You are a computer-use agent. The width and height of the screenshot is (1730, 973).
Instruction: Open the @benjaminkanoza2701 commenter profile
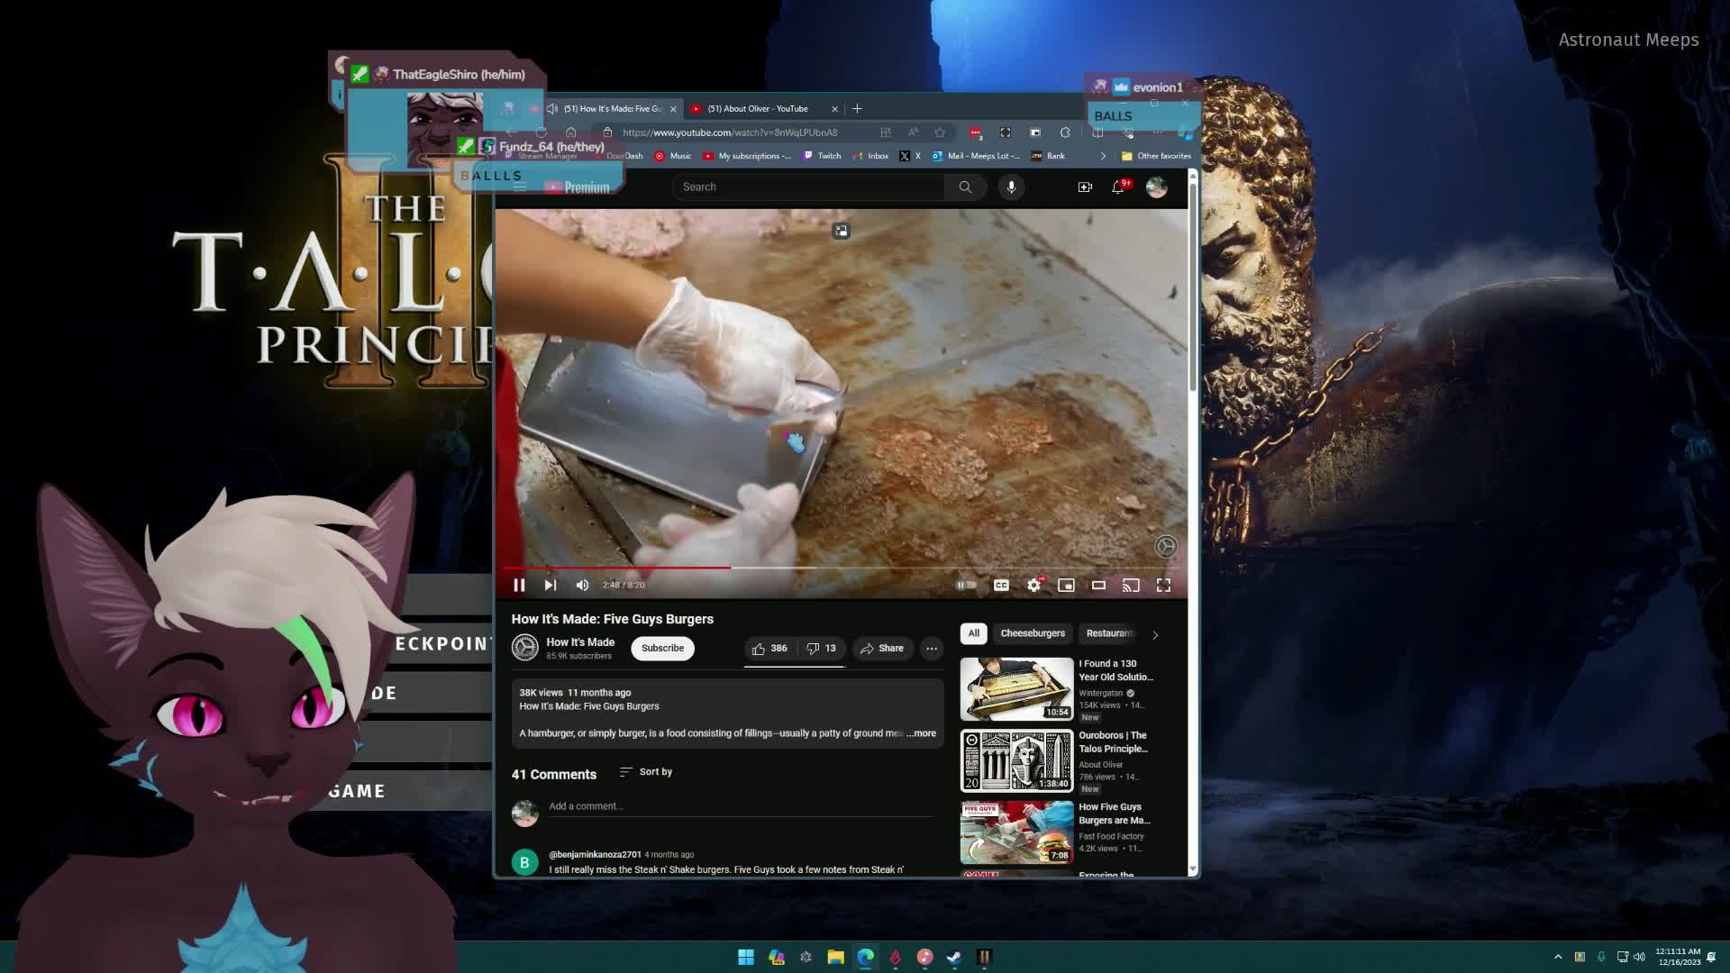click(595, 854)
